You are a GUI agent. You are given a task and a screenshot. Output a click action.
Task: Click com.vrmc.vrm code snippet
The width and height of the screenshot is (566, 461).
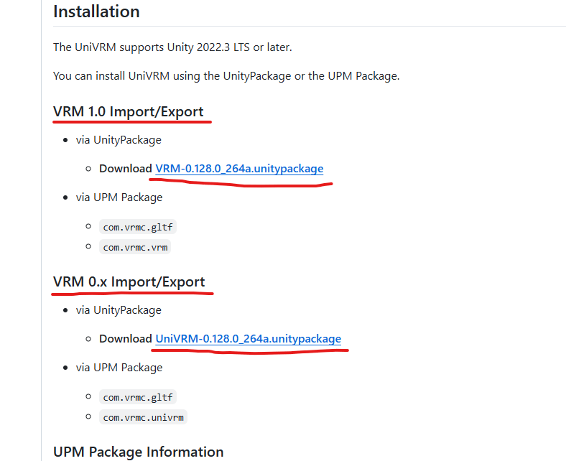[x=136, y=247]
